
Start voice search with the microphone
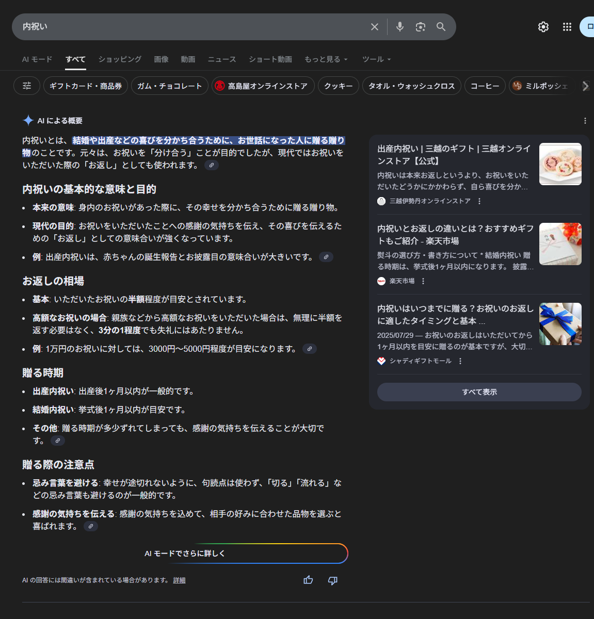[399, 27]
